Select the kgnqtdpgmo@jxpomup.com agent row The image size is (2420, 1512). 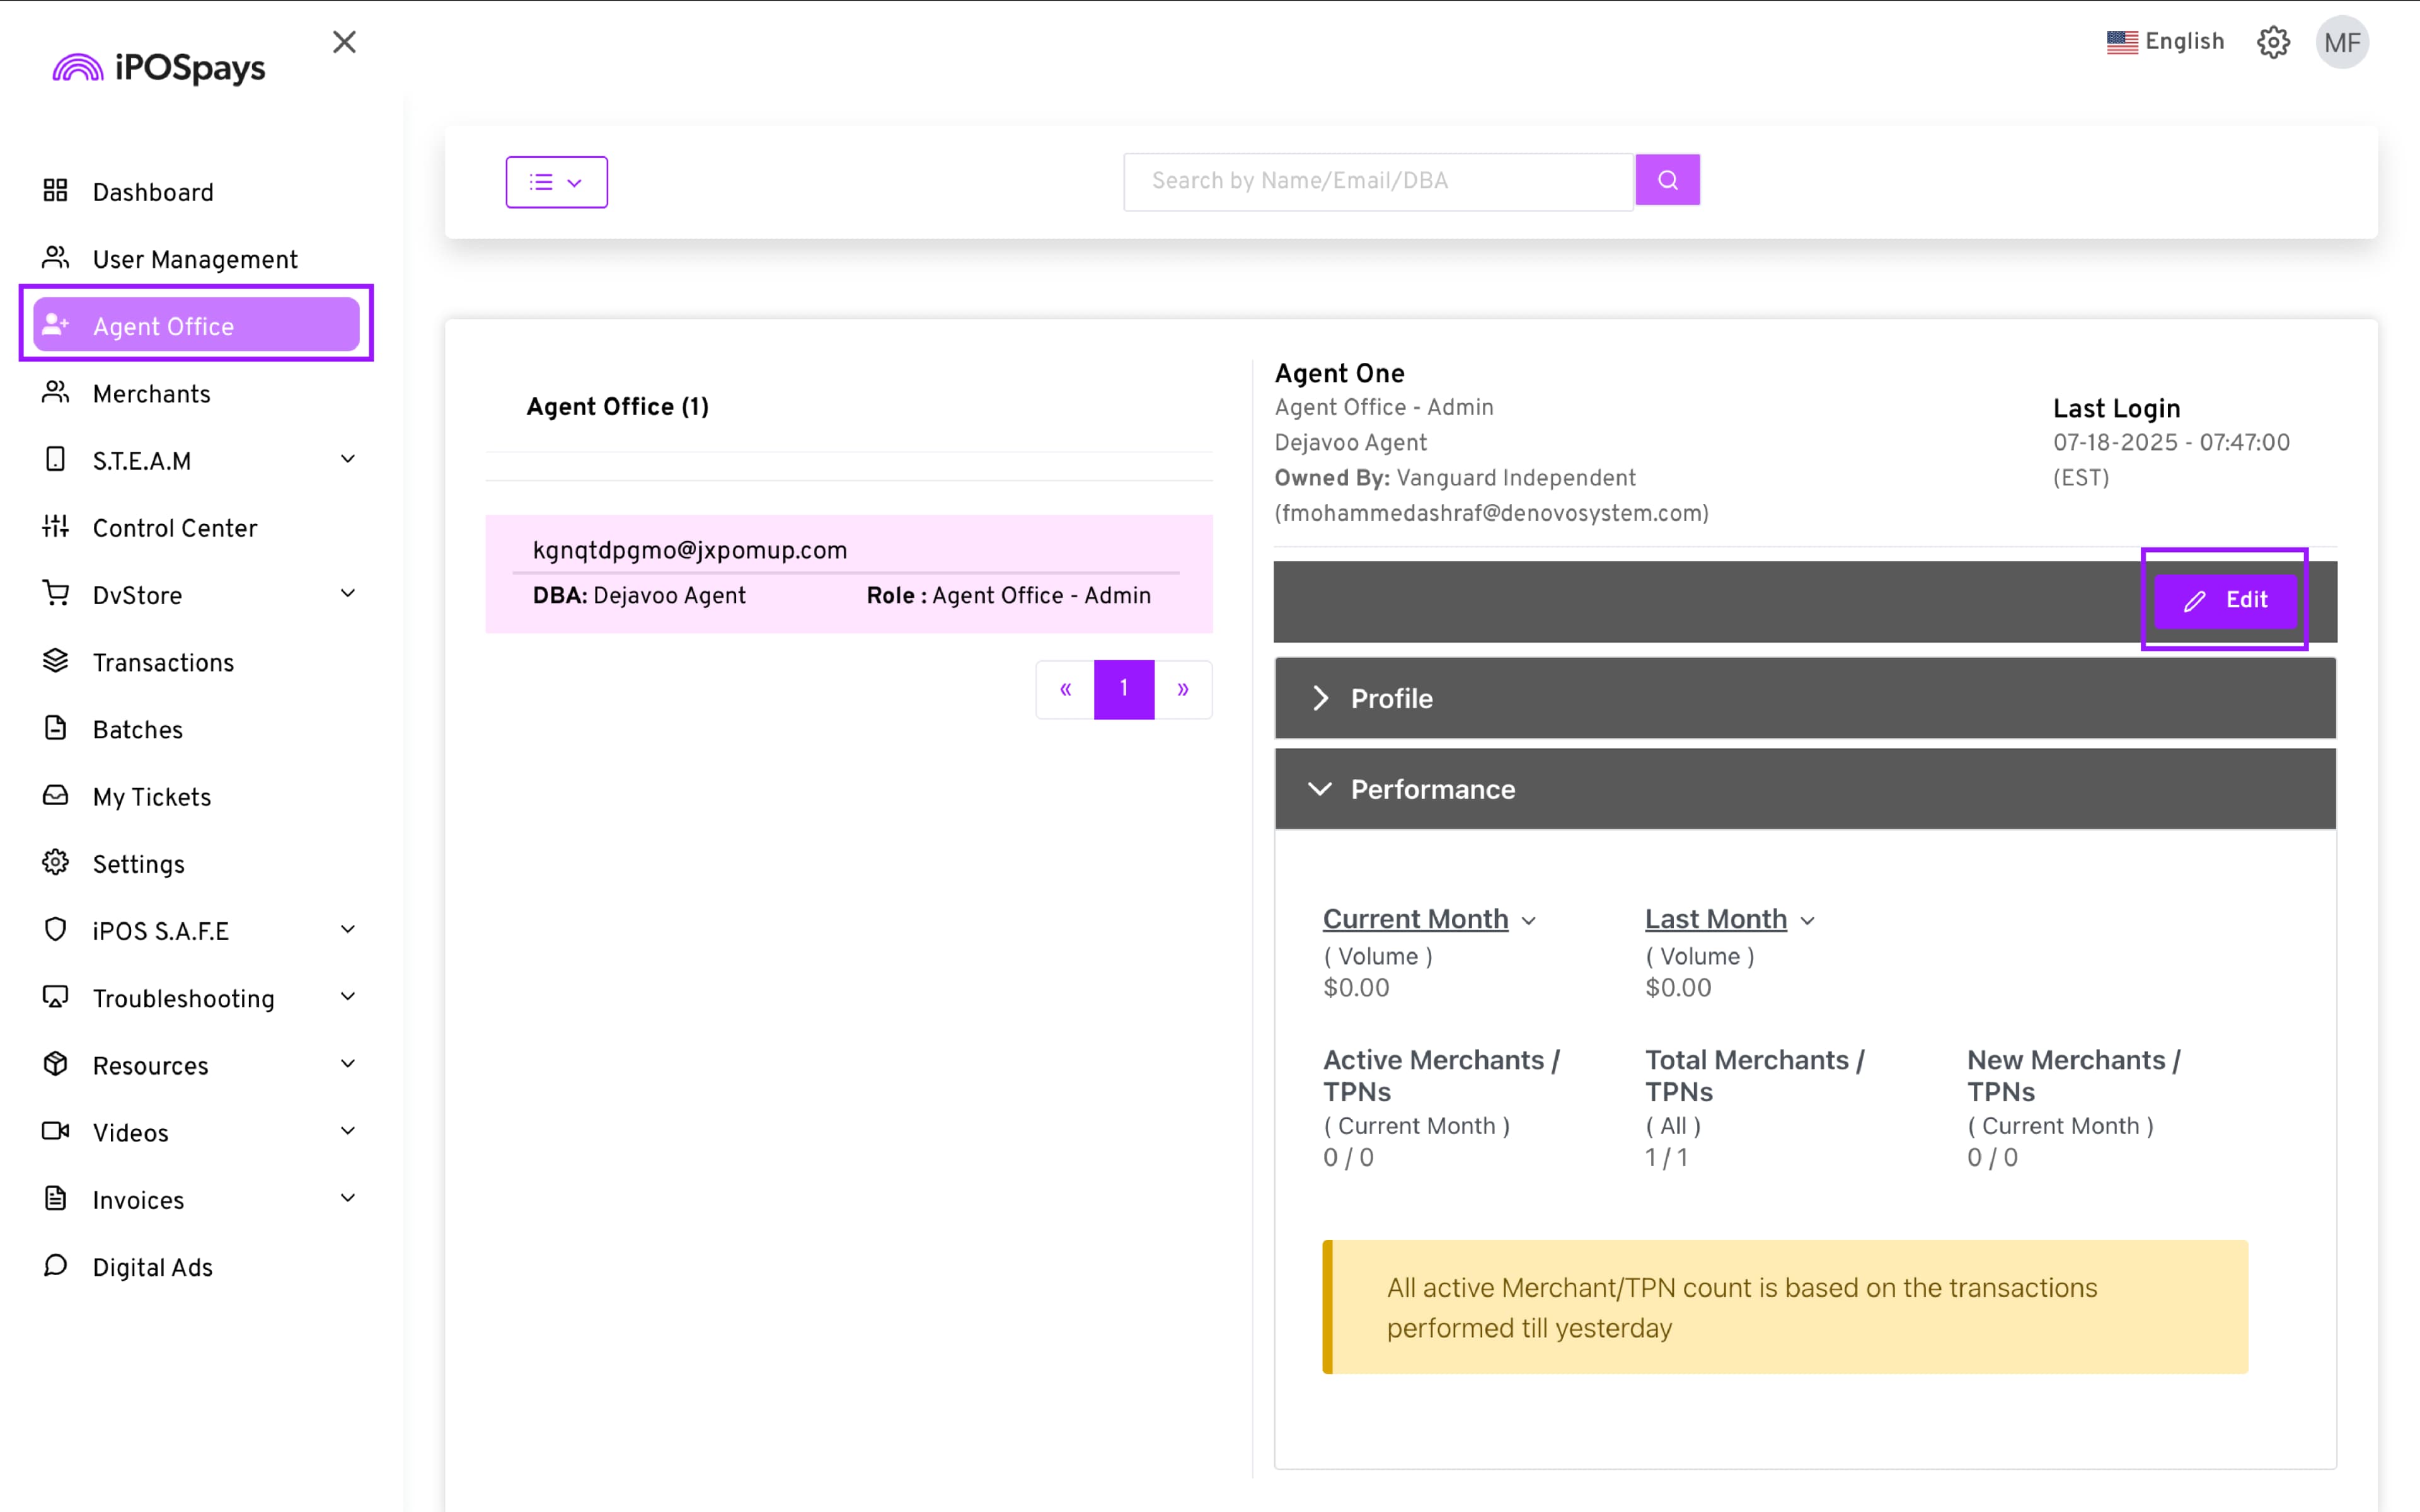[848, 573]
